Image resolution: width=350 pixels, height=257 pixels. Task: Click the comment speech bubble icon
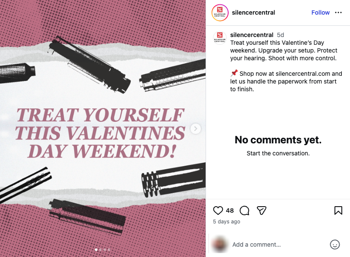click(x=244, y=211)
